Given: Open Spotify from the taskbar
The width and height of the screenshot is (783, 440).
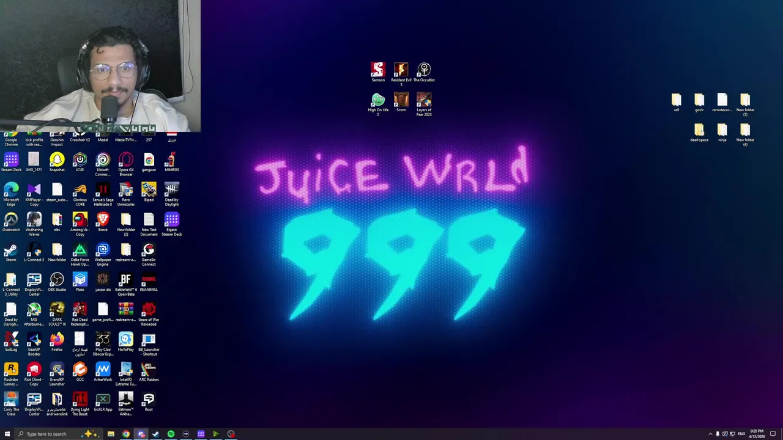Looking at the screenshot, I should [x=171, y=434].
